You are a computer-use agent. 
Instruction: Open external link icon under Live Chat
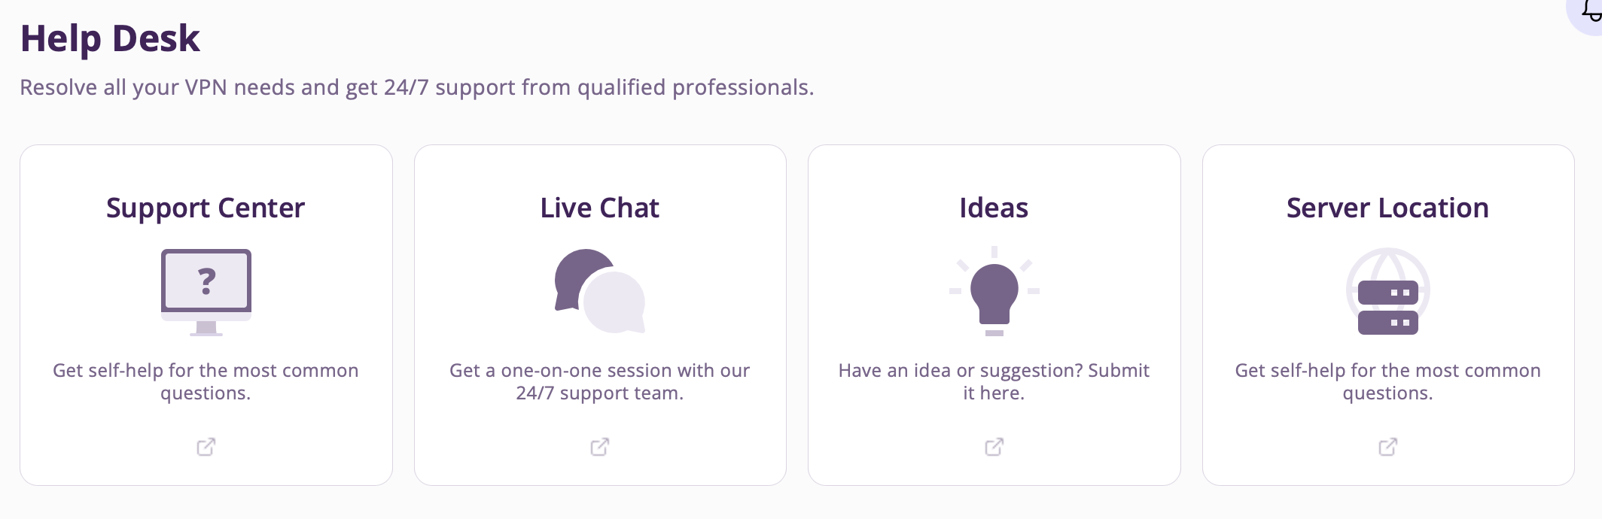(x=599, y=447)
